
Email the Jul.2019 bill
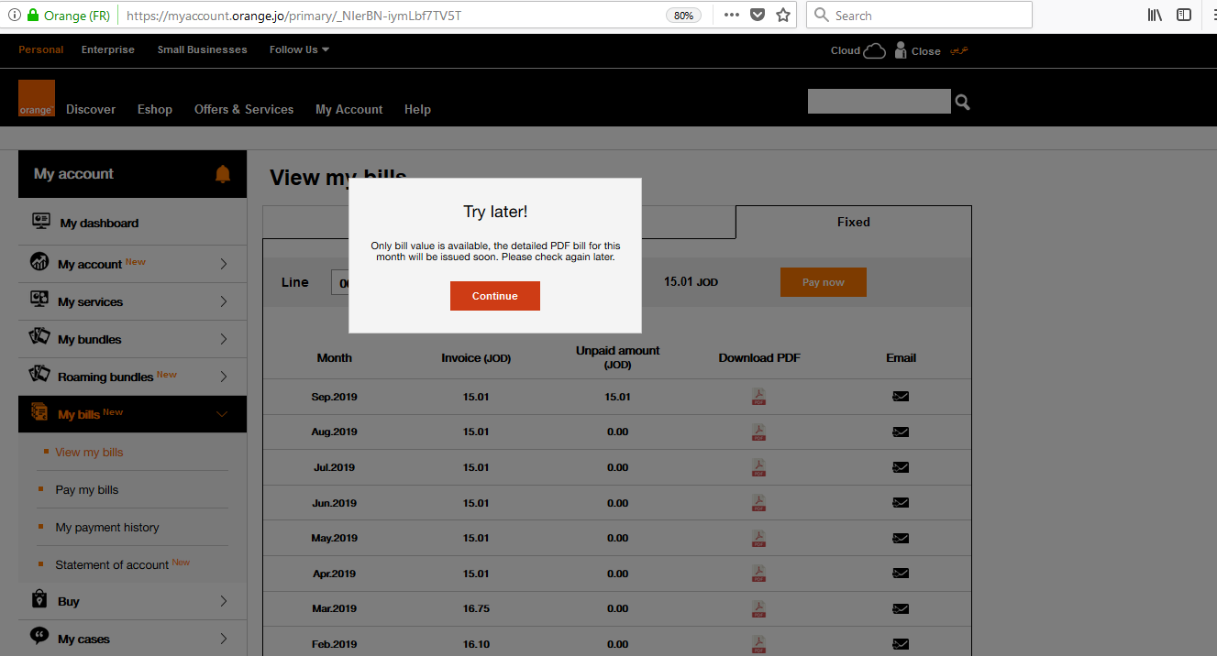click(x=901, y=467)
